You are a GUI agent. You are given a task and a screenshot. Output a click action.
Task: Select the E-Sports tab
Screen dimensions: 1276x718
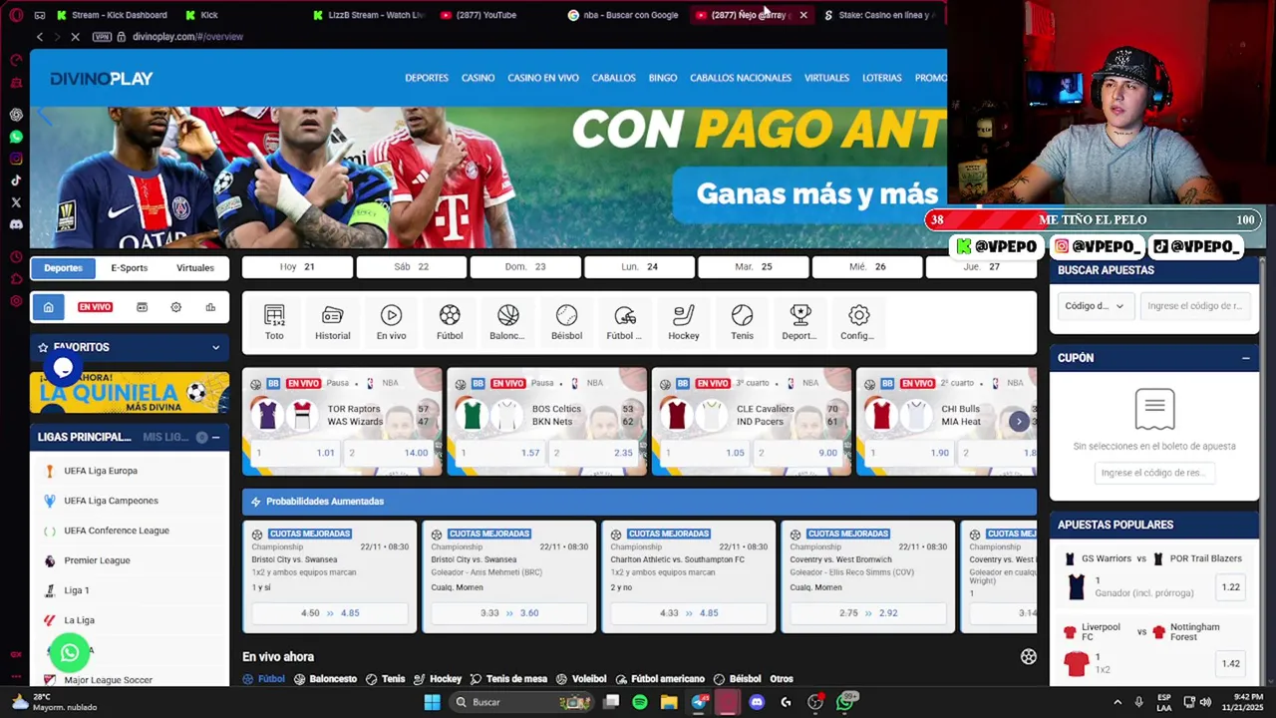pyautogui.click(x=129, y=267)
